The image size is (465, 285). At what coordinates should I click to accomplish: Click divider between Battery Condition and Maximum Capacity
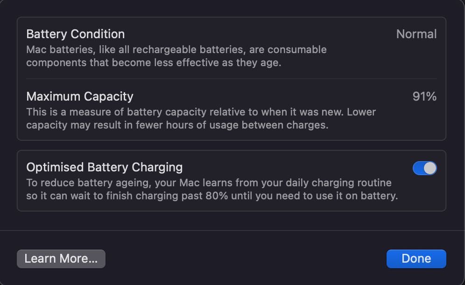click(232, 79)
